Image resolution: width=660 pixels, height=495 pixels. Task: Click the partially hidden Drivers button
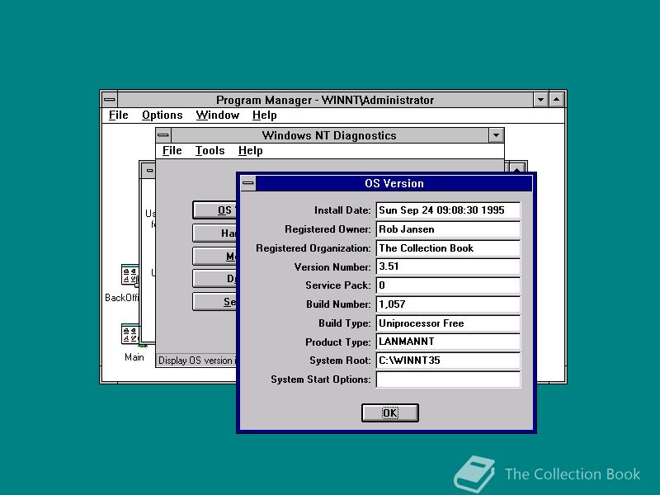(214, 279)
